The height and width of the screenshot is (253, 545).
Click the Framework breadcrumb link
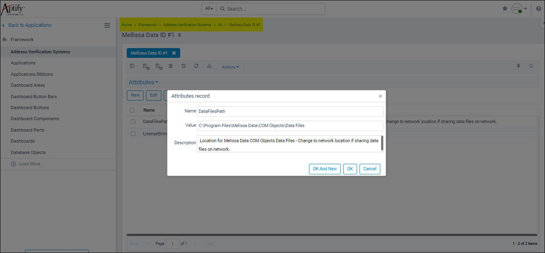tap(148, 25)
